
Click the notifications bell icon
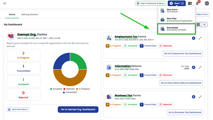pyautogui.click(x=197, y=4)
